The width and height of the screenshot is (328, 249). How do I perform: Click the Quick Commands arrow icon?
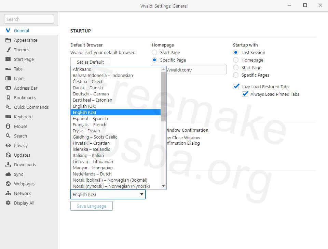(x=8, y=107)
